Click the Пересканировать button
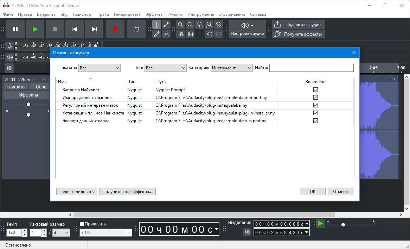The image size is (410, 249). pyautogui.click(x=76, y=191)
